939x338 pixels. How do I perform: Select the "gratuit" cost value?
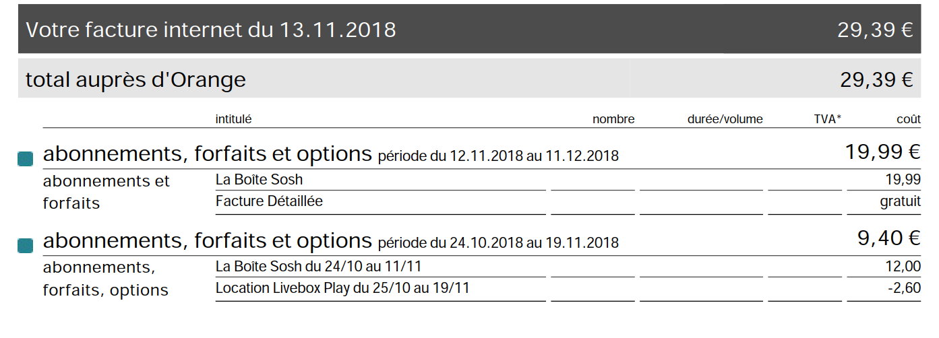point(900,201)
